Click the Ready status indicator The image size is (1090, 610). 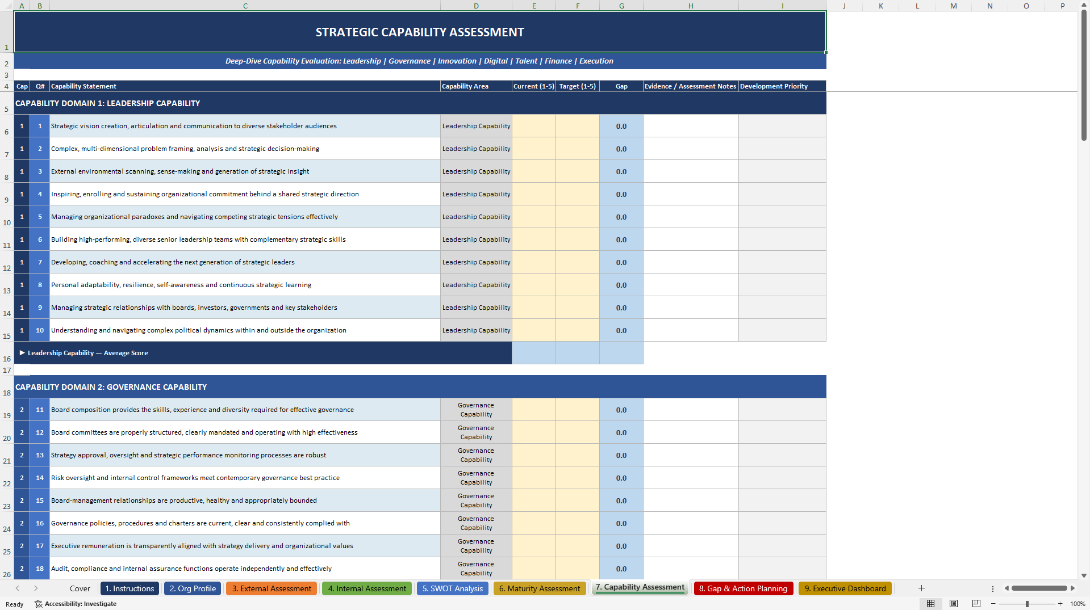tap(15, 604)
